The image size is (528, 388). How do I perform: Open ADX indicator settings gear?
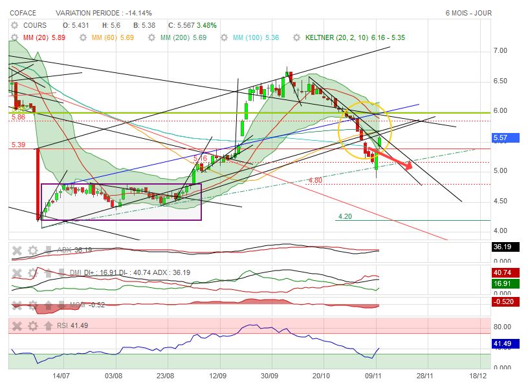(32, 250)
